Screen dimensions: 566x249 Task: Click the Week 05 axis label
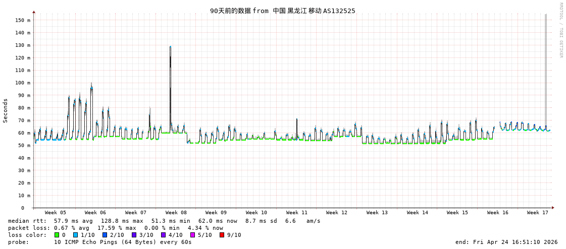click(x=56, y=213)
